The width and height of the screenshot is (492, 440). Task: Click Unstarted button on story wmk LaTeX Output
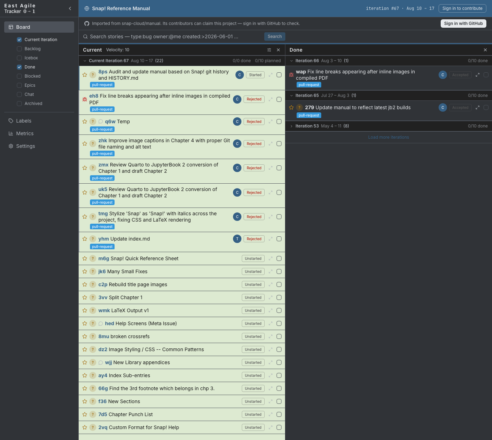(253, 310)
